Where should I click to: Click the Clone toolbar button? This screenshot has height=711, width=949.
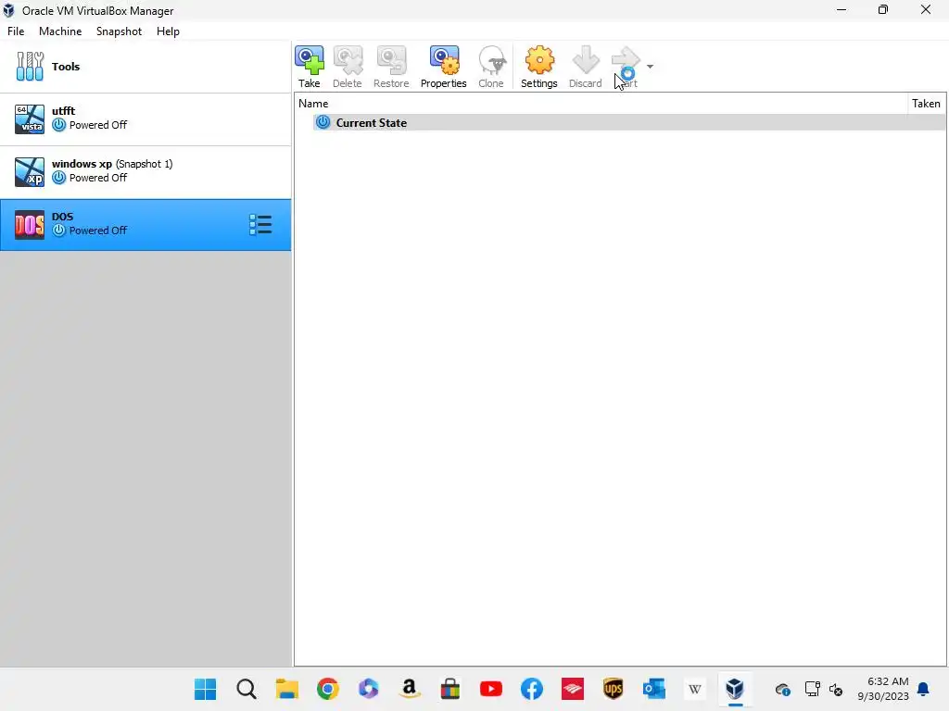491,67
